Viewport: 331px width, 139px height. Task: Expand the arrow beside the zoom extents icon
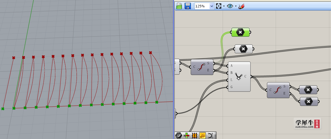click(x=224, y=6)
